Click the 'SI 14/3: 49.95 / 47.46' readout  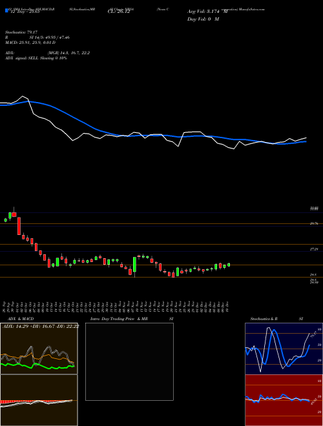pyautogui.click(x=50, y=37)
